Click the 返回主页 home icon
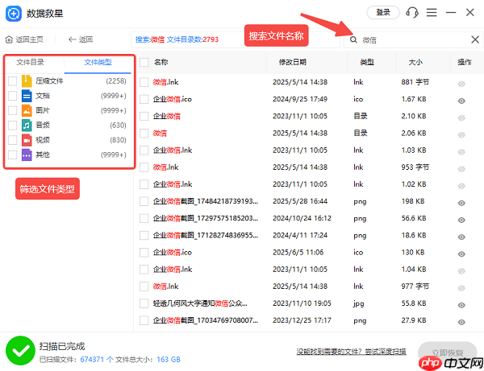This screenshot has height=371, width=484. pos(9,39)
